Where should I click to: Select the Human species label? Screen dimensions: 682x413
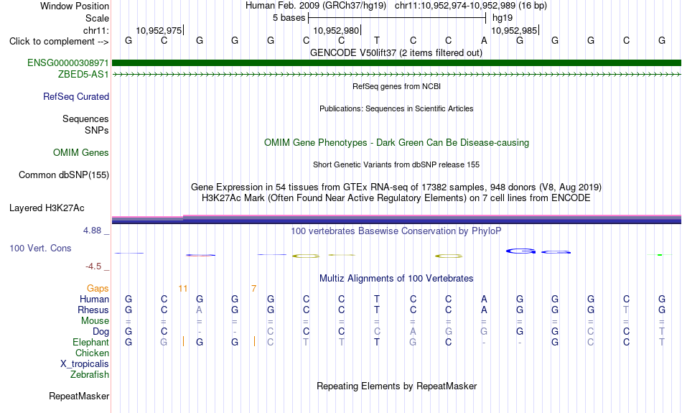point(94,299)
